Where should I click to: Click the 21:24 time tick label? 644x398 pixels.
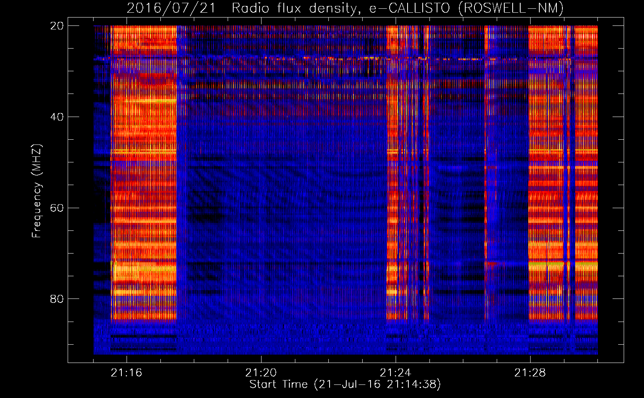(396, 373)
